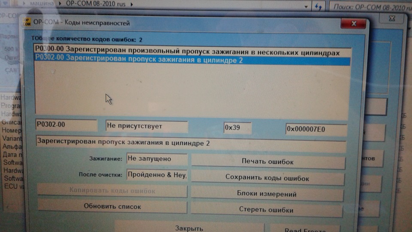Screen dimensions: 412x232
Task: Click 'Обновить список' button
Action: (x=112, y=207)
